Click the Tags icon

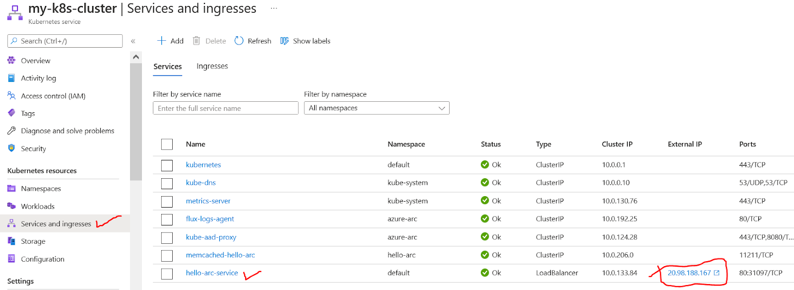click(11, 113)
